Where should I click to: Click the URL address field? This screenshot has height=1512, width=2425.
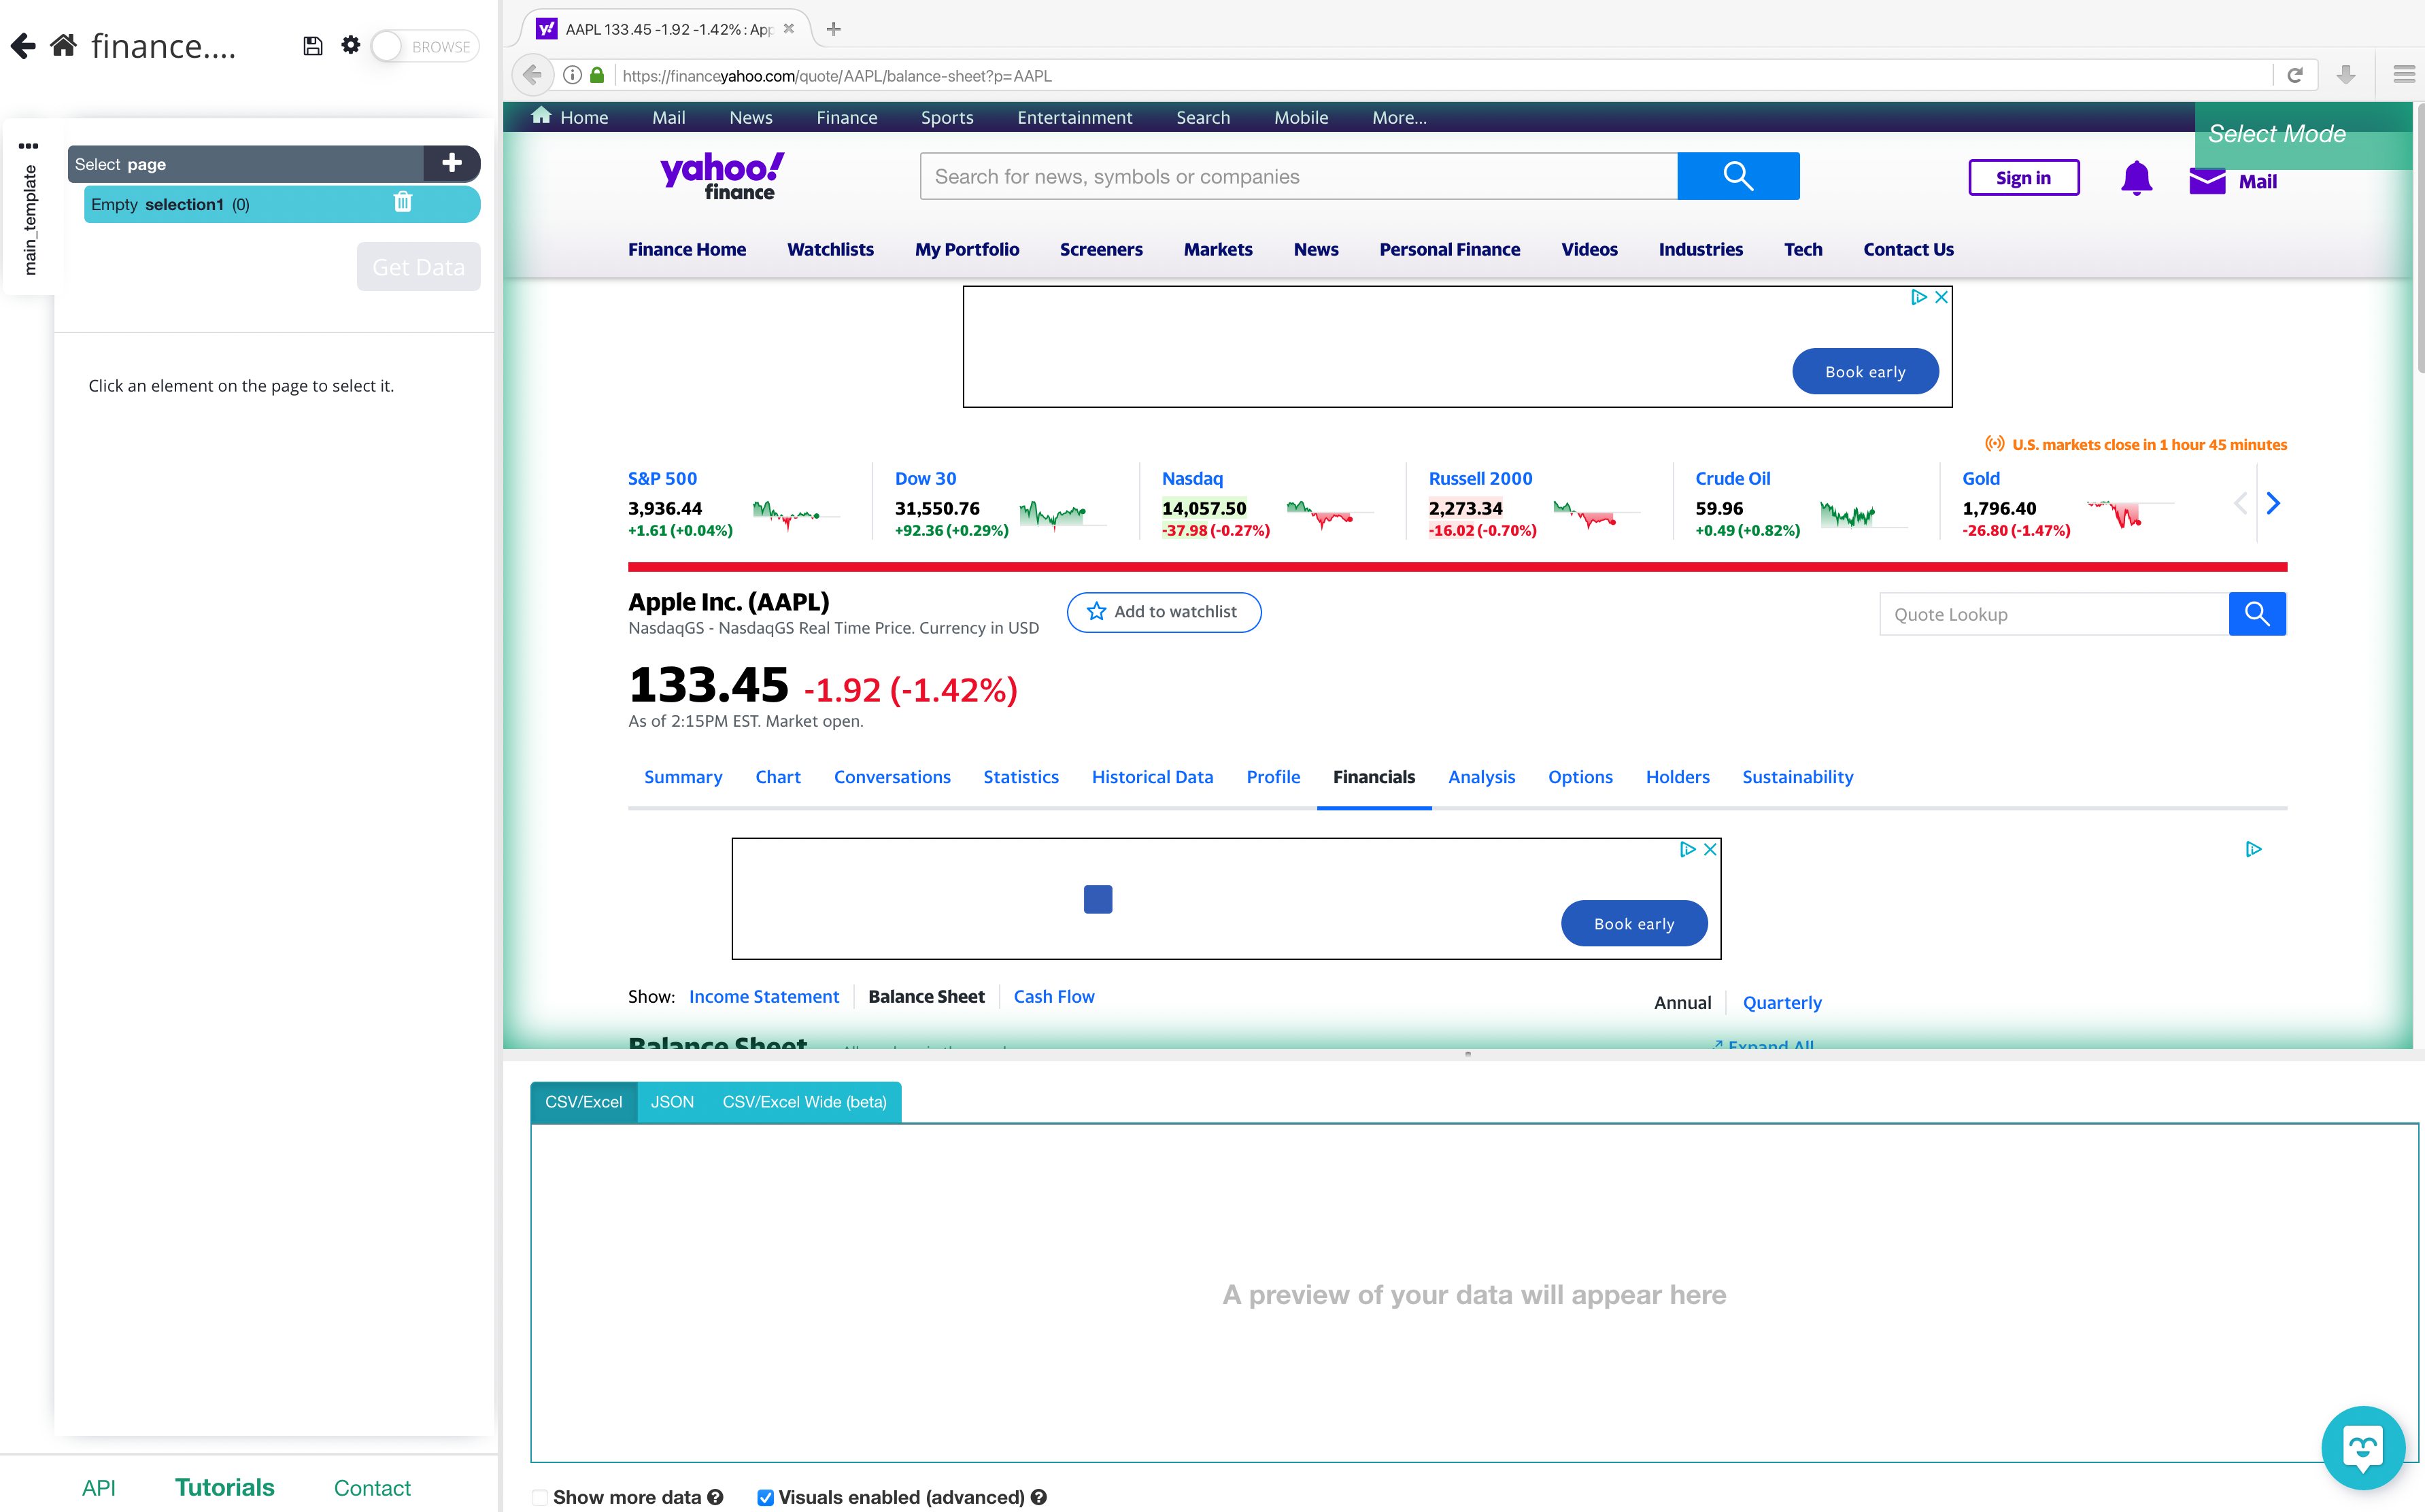click(1440, 75)
